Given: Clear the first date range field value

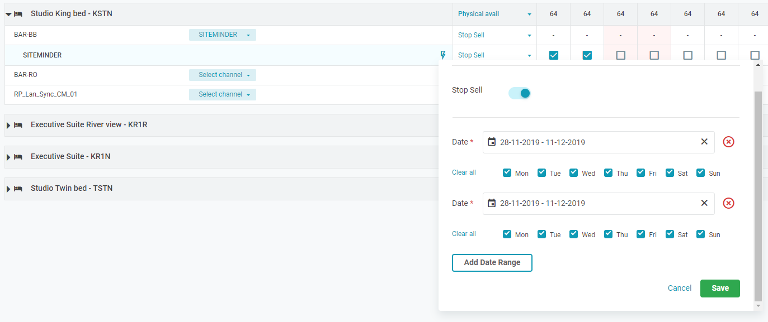Looking at the screenshot, I should click(704, 142).
